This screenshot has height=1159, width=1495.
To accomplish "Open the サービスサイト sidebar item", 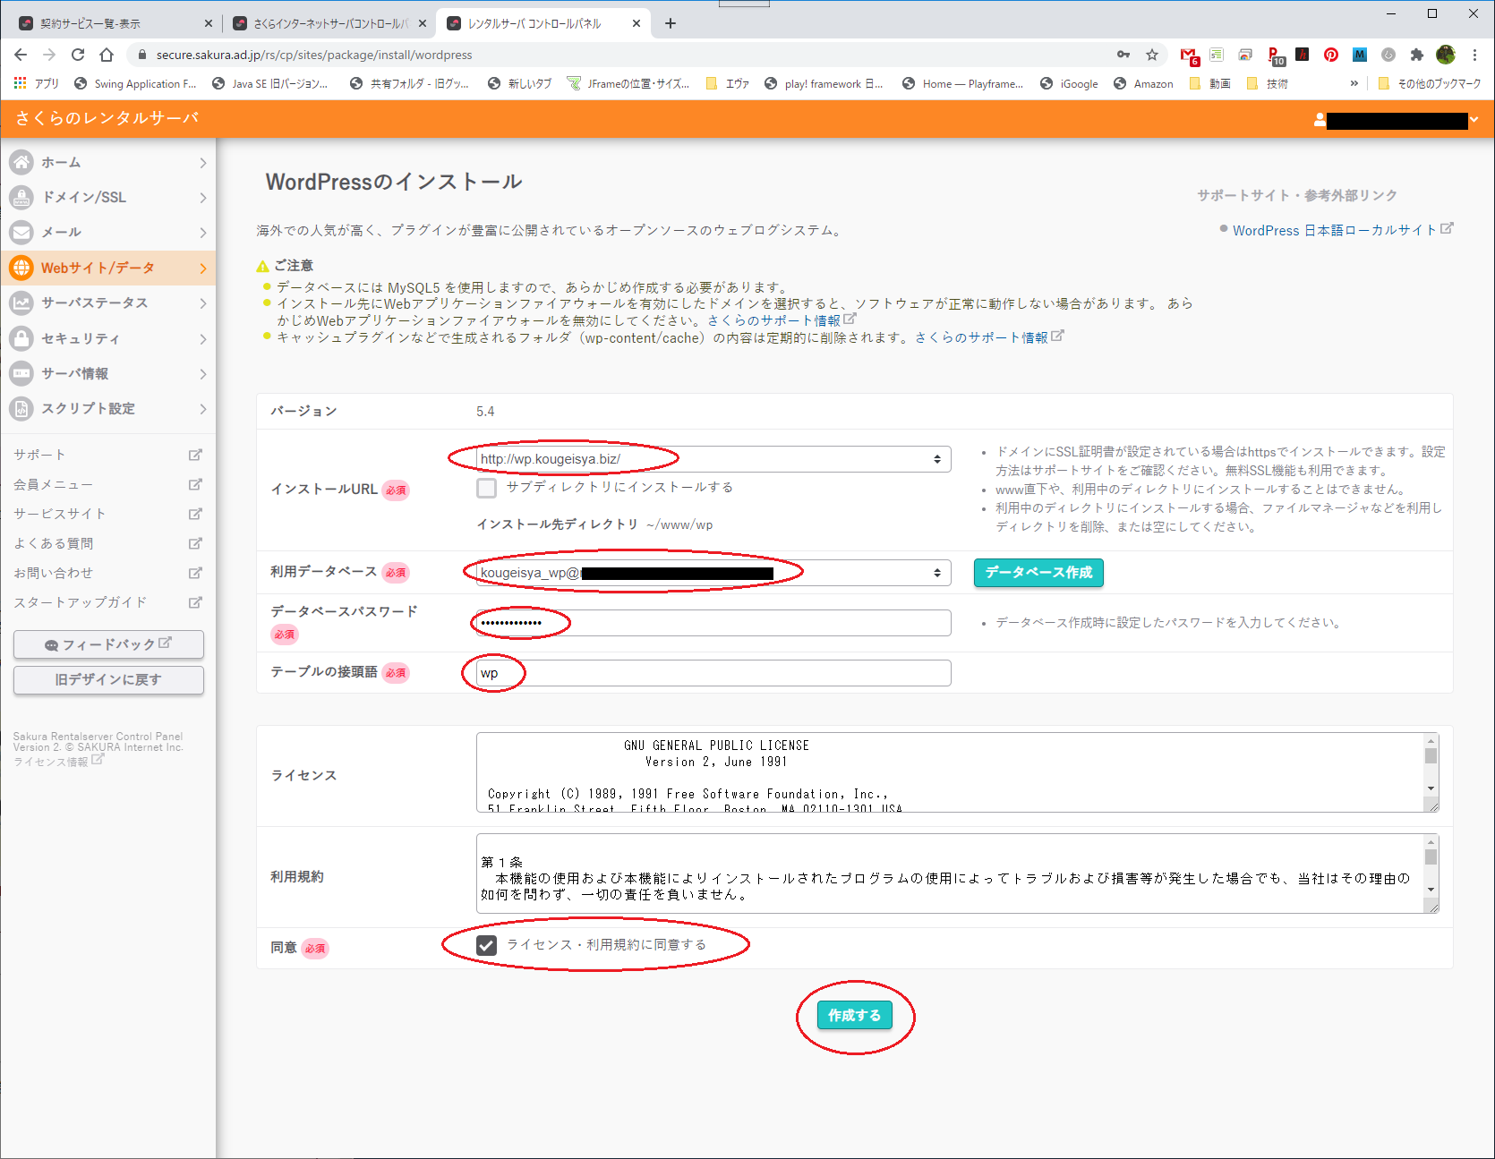I will coord(107,514).
